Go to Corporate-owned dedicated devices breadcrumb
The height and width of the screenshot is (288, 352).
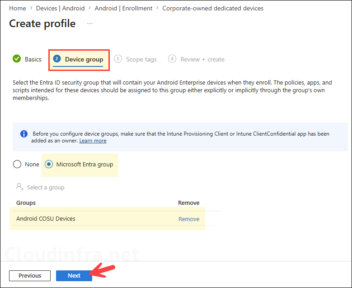tap(213, 8)
